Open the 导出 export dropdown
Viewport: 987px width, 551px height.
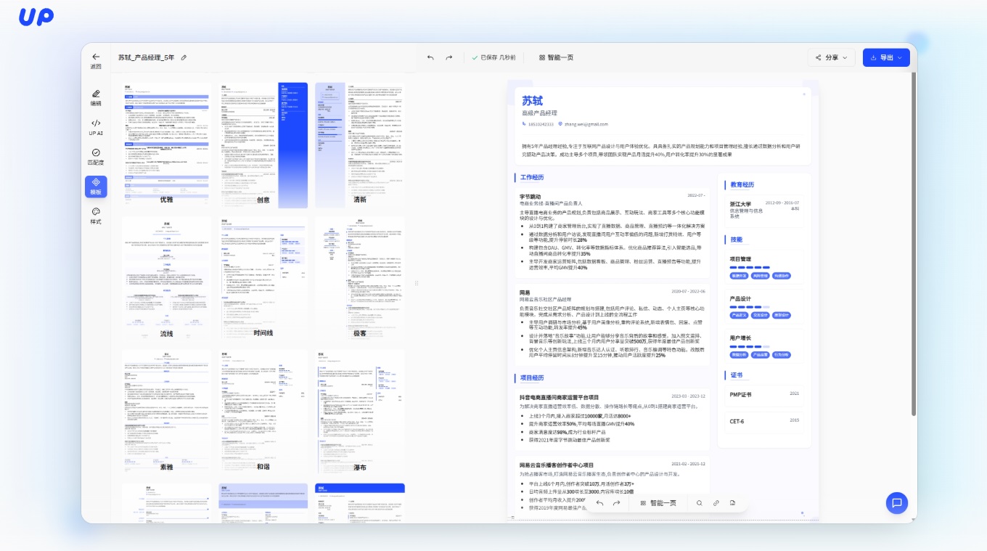tap(886, 57)
